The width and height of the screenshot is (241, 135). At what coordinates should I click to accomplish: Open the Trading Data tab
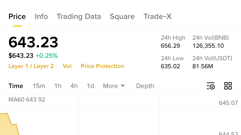[79, 17]
